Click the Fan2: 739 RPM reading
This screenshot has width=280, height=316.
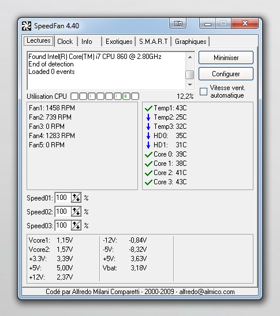point(50,117)
